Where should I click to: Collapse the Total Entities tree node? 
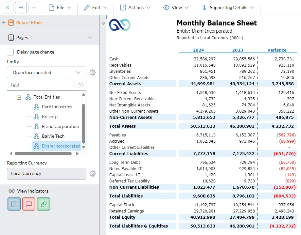click(x=19, y=97)
